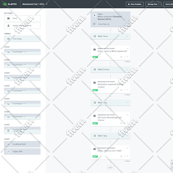Viewport: 173px width, 173px height.
Task: Select the Update Profile Property action
Action: [22, 26]
